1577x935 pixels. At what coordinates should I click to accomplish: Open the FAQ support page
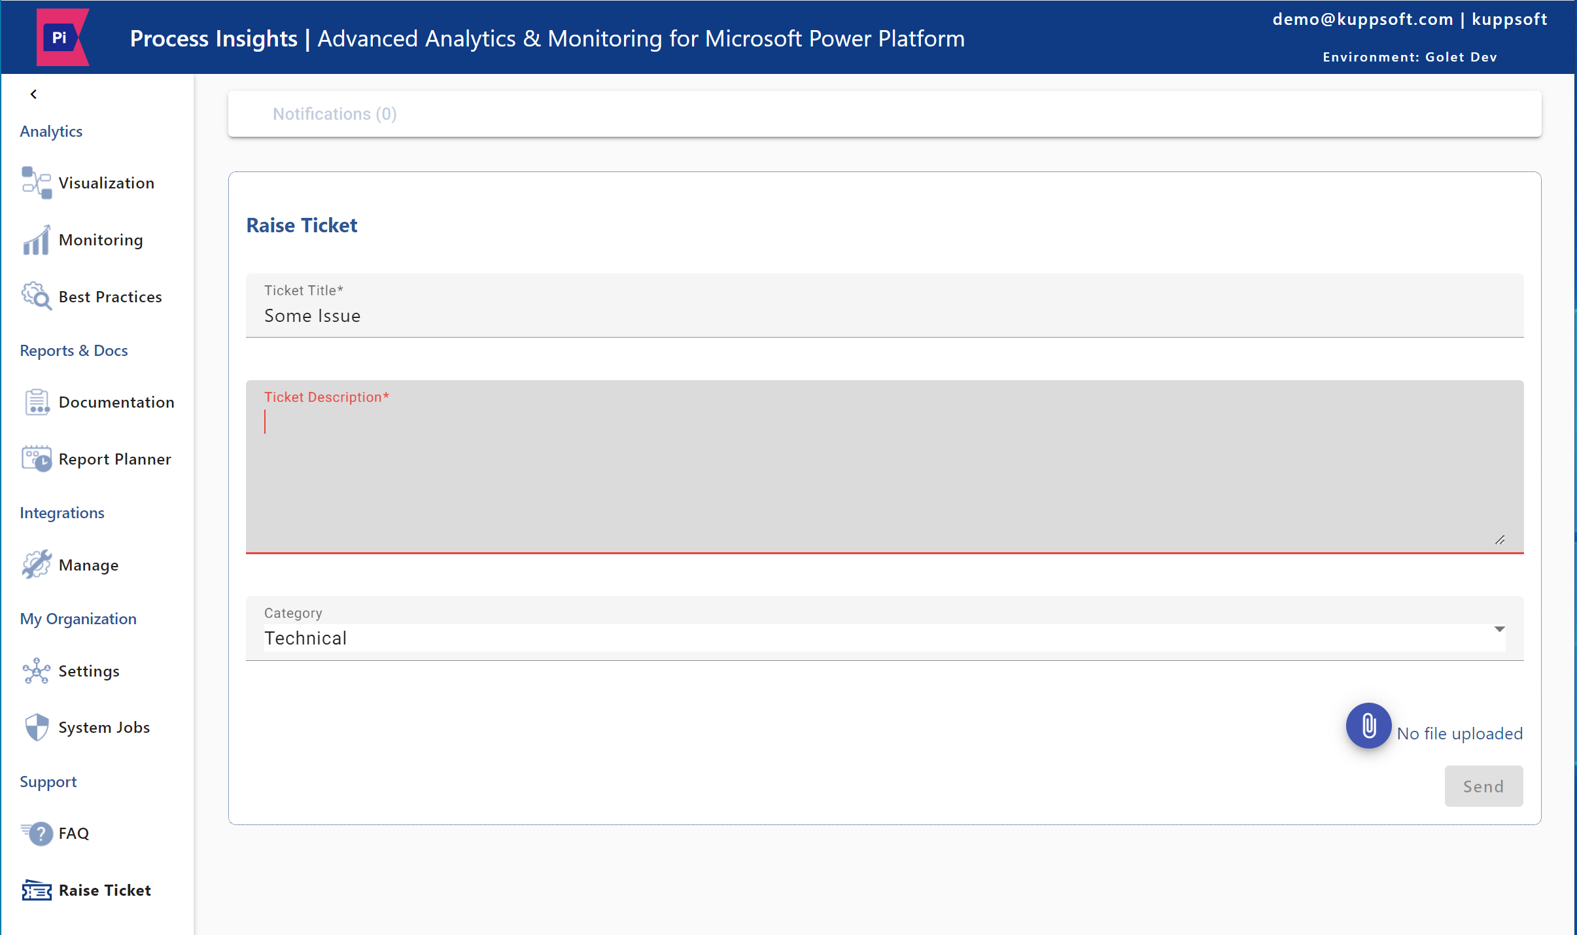(x=74, y=834)
